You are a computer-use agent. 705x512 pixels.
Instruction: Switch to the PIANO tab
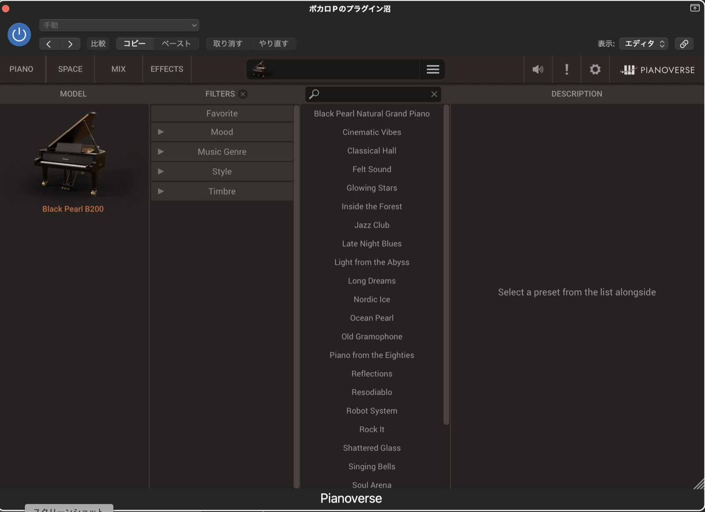point(22,69)
